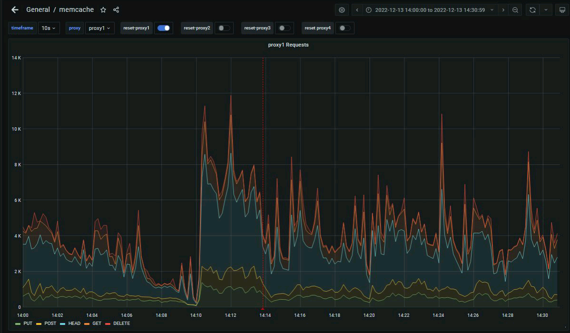Open the refresh interval dropdown arrow

point(546,10)
